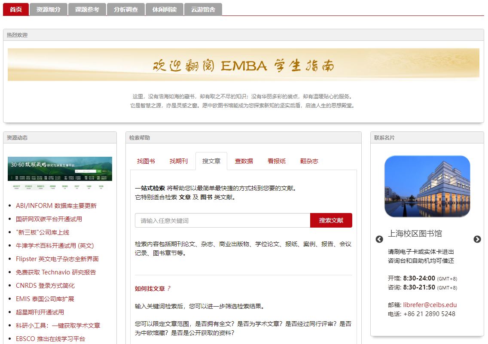Open the "新三板"公司库上线 link
The height and width of the screenshot is (344, 488).
pos(43,232)
